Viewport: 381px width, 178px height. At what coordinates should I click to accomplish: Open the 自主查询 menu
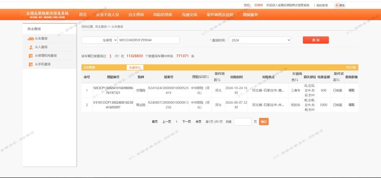136,15
